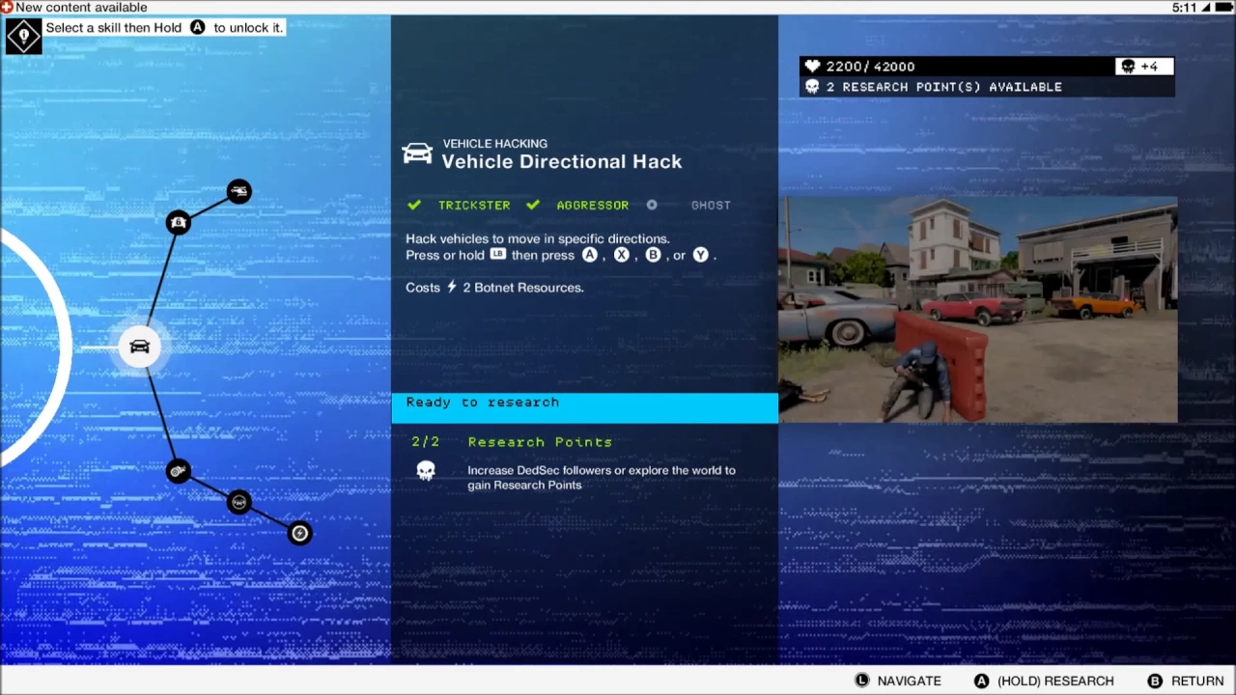Select the Vehicle Directional Hack car node
1236x695 pixels.
140,347
